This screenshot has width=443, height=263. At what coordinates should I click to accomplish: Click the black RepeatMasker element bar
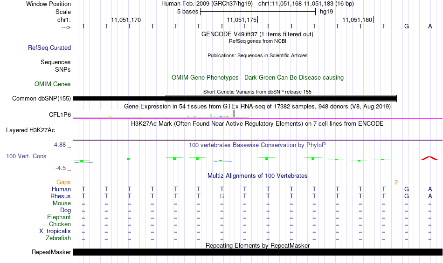[x=258, y=252]
